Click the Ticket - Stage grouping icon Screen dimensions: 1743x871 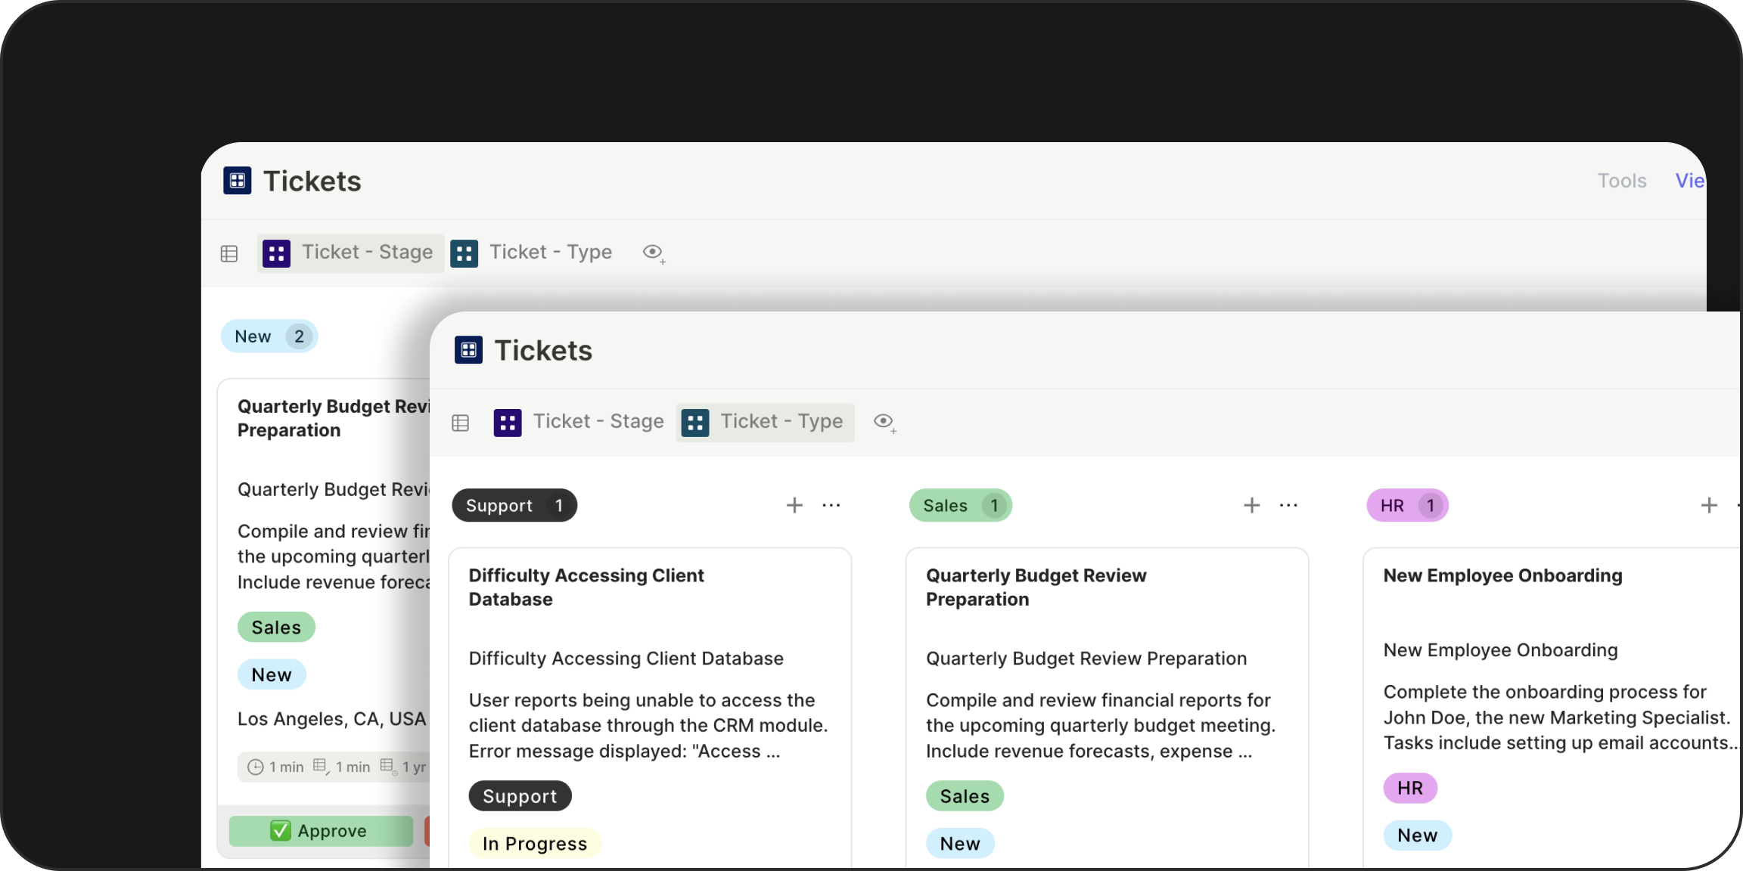(x=508, y=422)
